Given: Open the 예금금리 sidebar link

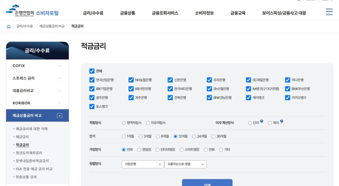Looking at the screenshot, I should pos(22,137).
